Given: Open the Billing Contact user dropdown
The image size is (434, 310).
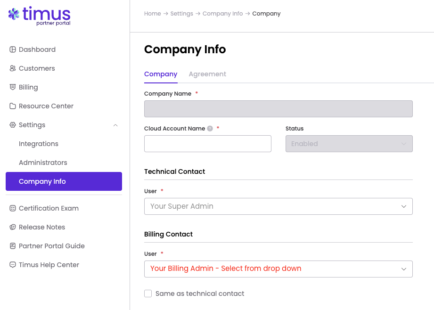Looking at the screenshot, I should click(x=278, y=269).
